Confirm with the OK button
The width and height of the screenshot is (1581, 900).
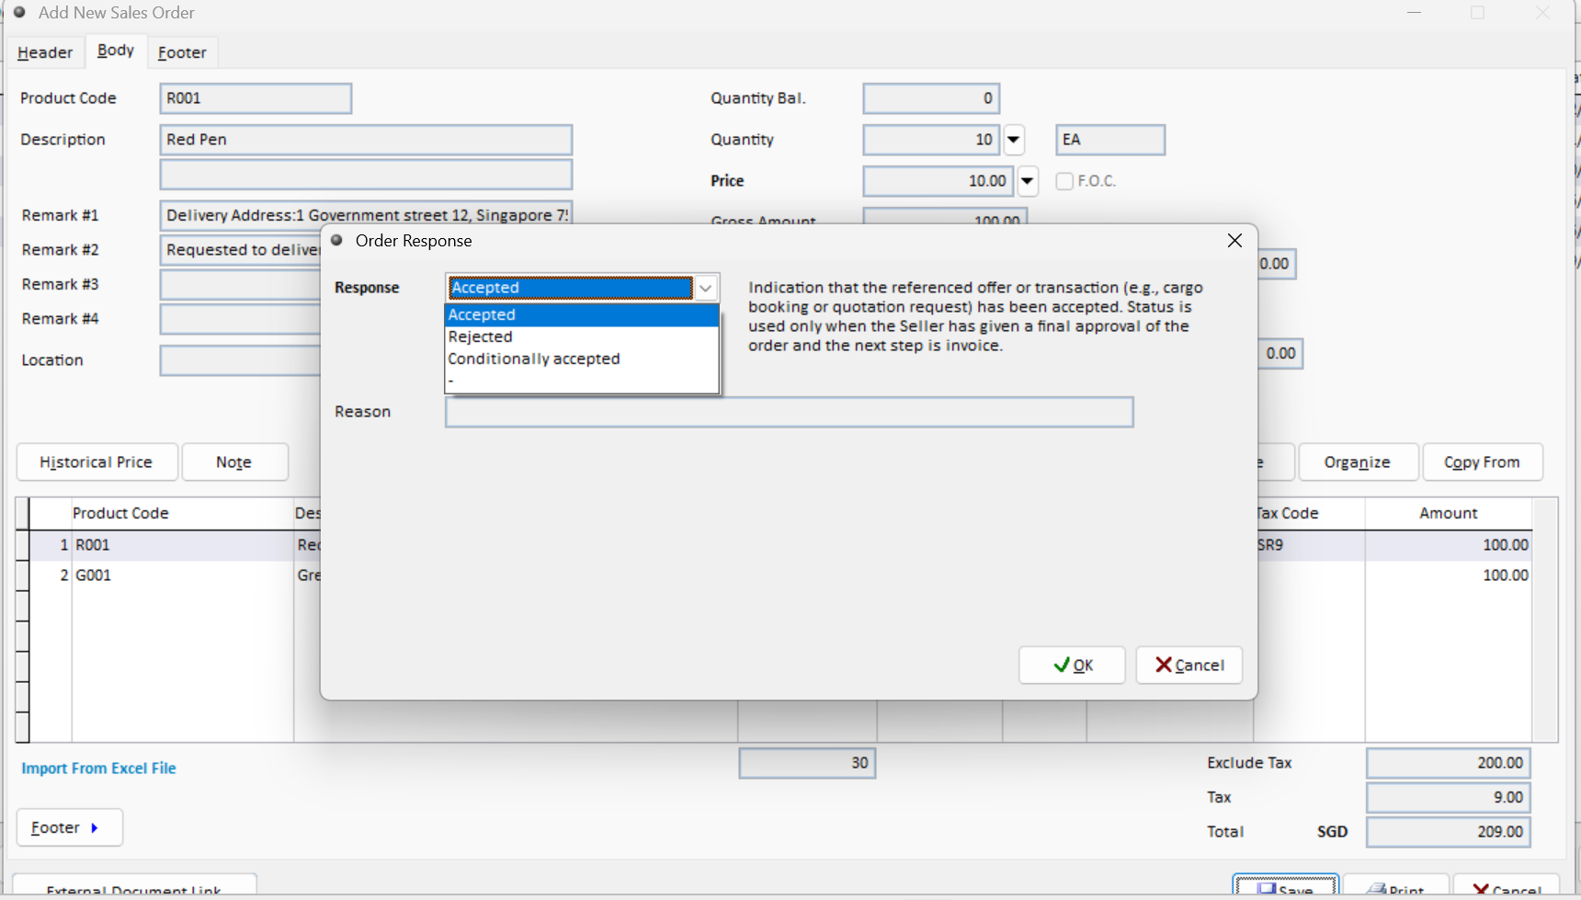[1072, 666]
